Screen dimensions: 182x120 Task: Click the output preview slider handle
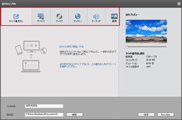click(x=127, y=47)
